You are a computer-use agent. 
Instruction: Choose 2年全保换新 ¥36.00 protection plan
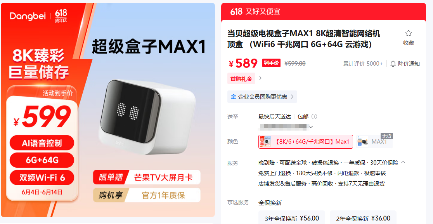(363, 219)
